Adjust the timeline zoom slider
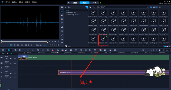Image resolution: width=171 pixels, height=90 pixels. 149,50
